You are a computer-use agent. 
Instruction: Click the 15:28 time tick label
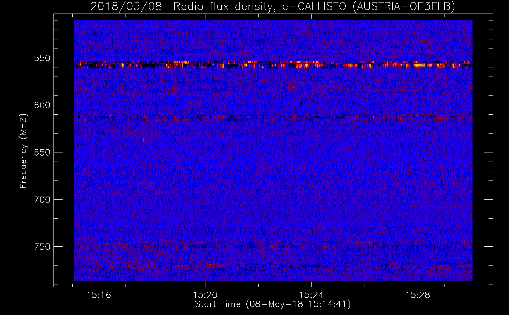pyautogui.click(x=418, y=295)
